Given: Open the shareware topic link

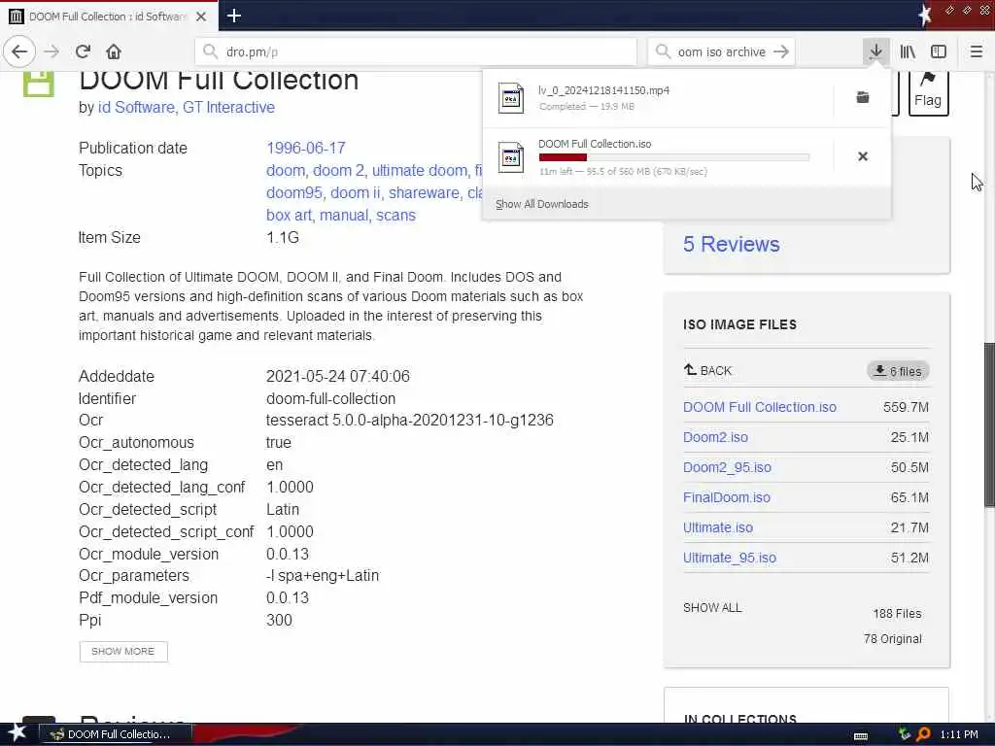Looking at the screenshot, I should pos(424,193).
